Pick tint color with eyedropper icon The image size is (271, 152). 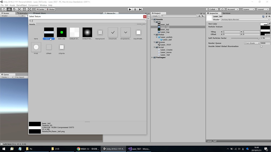click(x=269, y=24)
